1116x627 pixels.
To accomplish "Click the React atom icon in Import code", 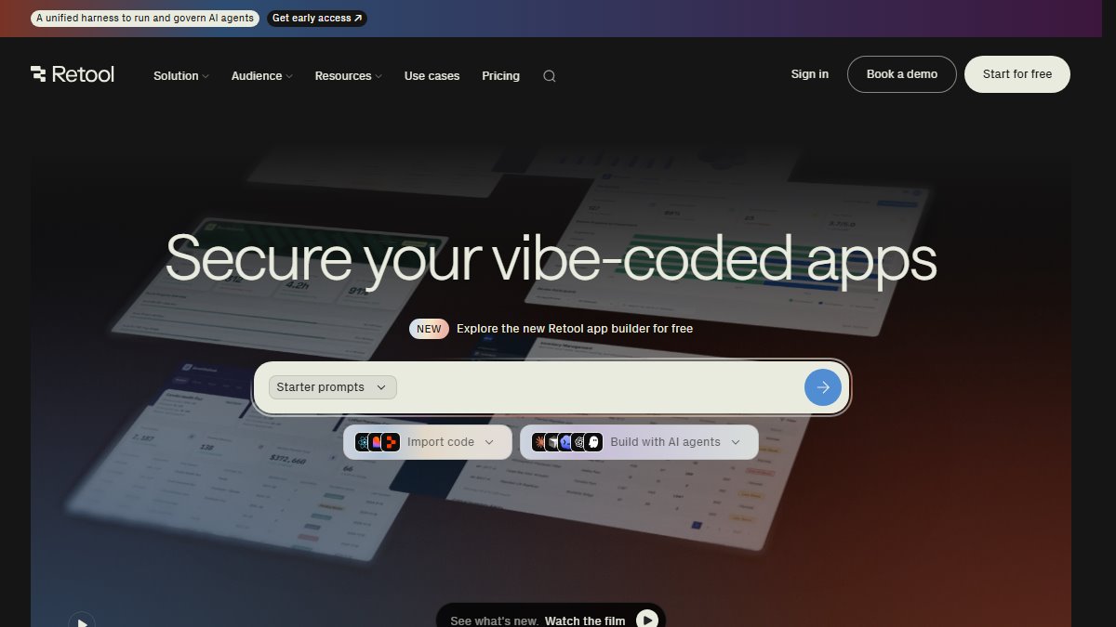I will click(362, 442).
